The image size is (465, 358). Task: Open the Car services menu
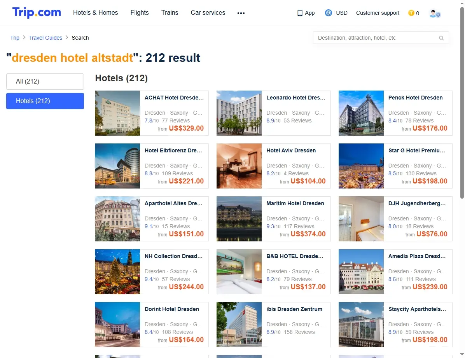208,13
